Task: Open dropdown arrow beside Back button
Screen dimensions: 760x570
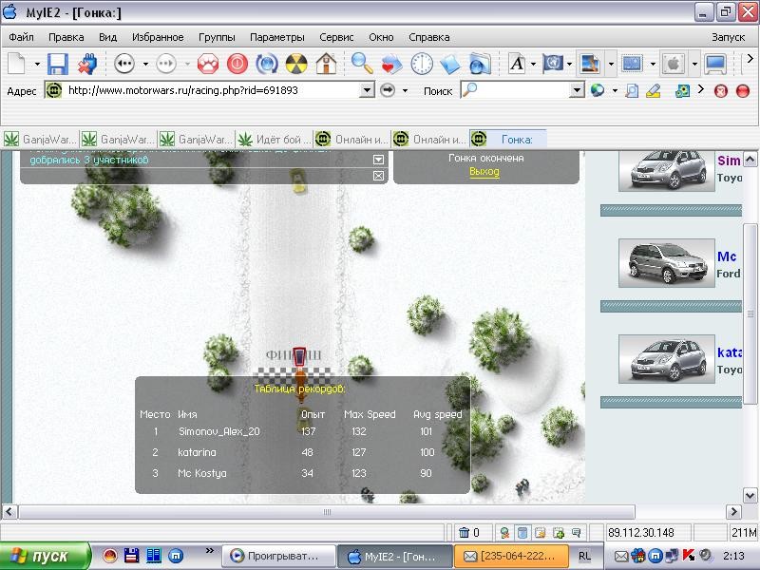Action: click(145, 64)
